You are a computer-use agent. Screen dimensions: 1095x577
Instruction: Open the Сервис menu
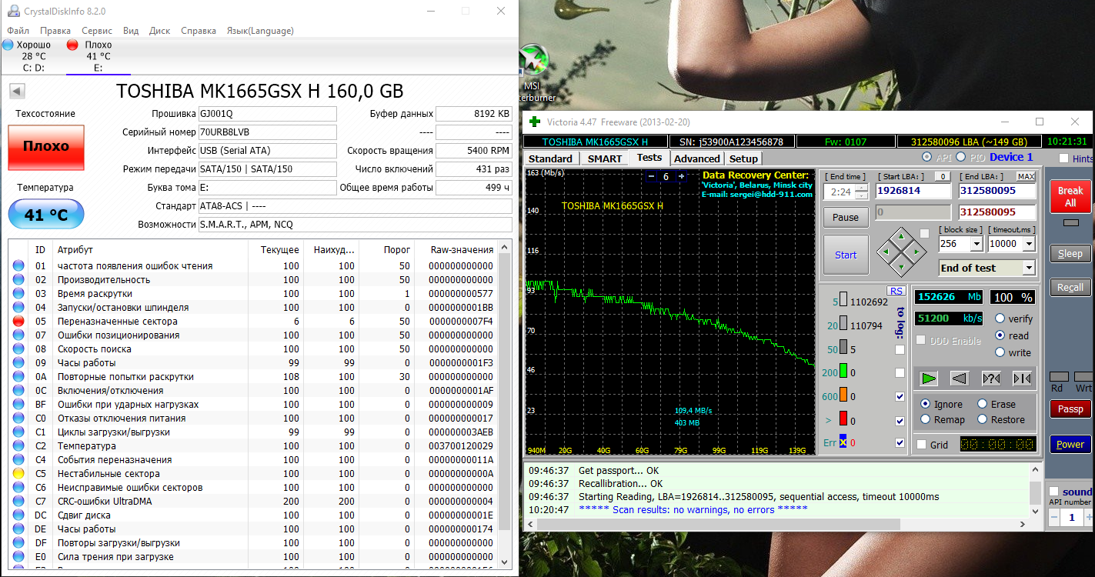pos(97,31)
